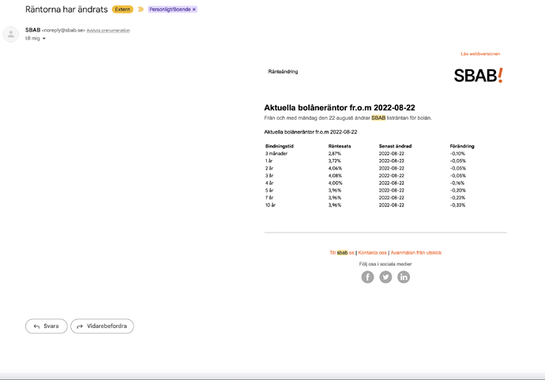545x380 pixels.
Task: Click the email subject 'Räntorna har ändrats'
Action: point(66,9)
